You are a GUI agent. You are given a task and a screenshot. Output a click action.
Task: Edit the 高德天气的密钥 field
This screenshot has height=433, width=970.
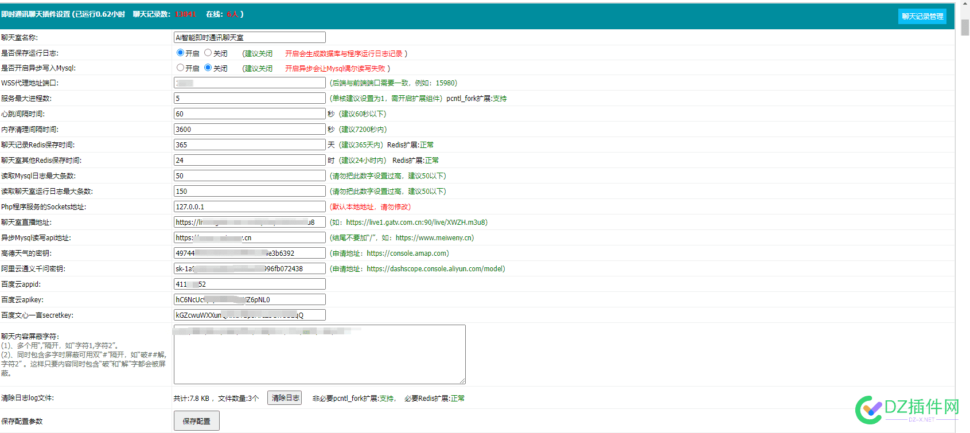click(x=250, y=253)
